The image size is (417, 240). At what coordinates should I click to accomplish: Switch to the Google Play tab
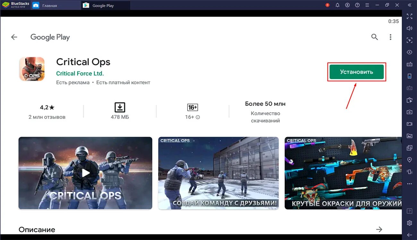point(106,5)
